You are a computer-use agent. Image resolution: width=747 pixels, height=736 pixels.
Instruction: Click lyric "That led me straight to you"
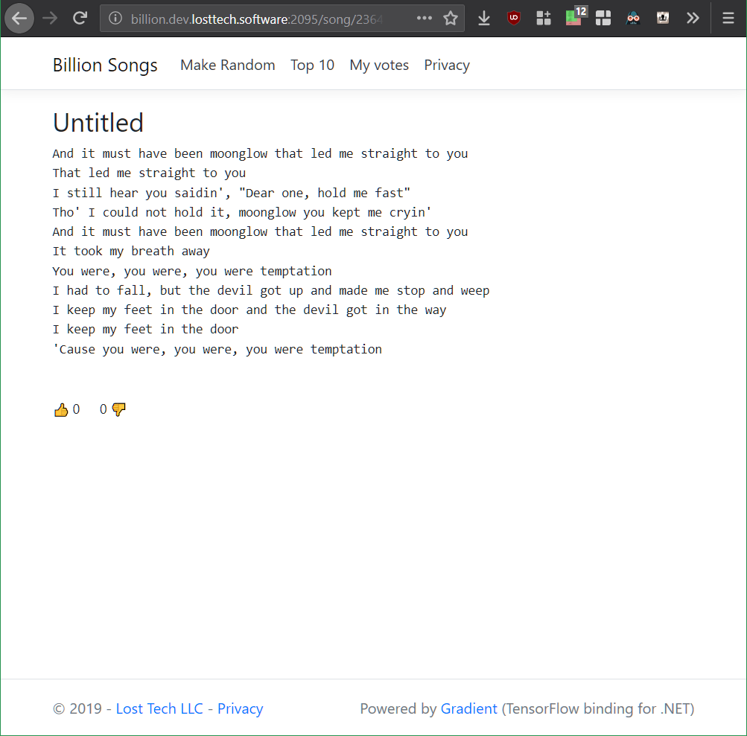click(149, 173)
